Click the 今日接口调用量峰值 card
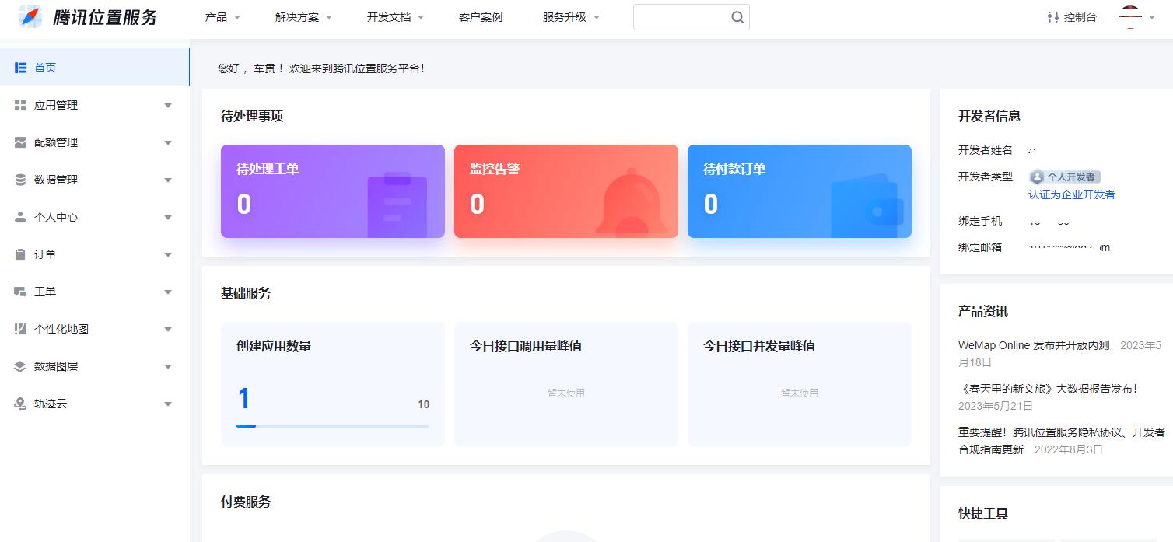 tap(566, 384)
